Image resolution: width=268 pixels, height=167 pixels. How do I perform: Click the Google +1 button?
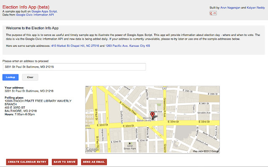tap(213, 13)
